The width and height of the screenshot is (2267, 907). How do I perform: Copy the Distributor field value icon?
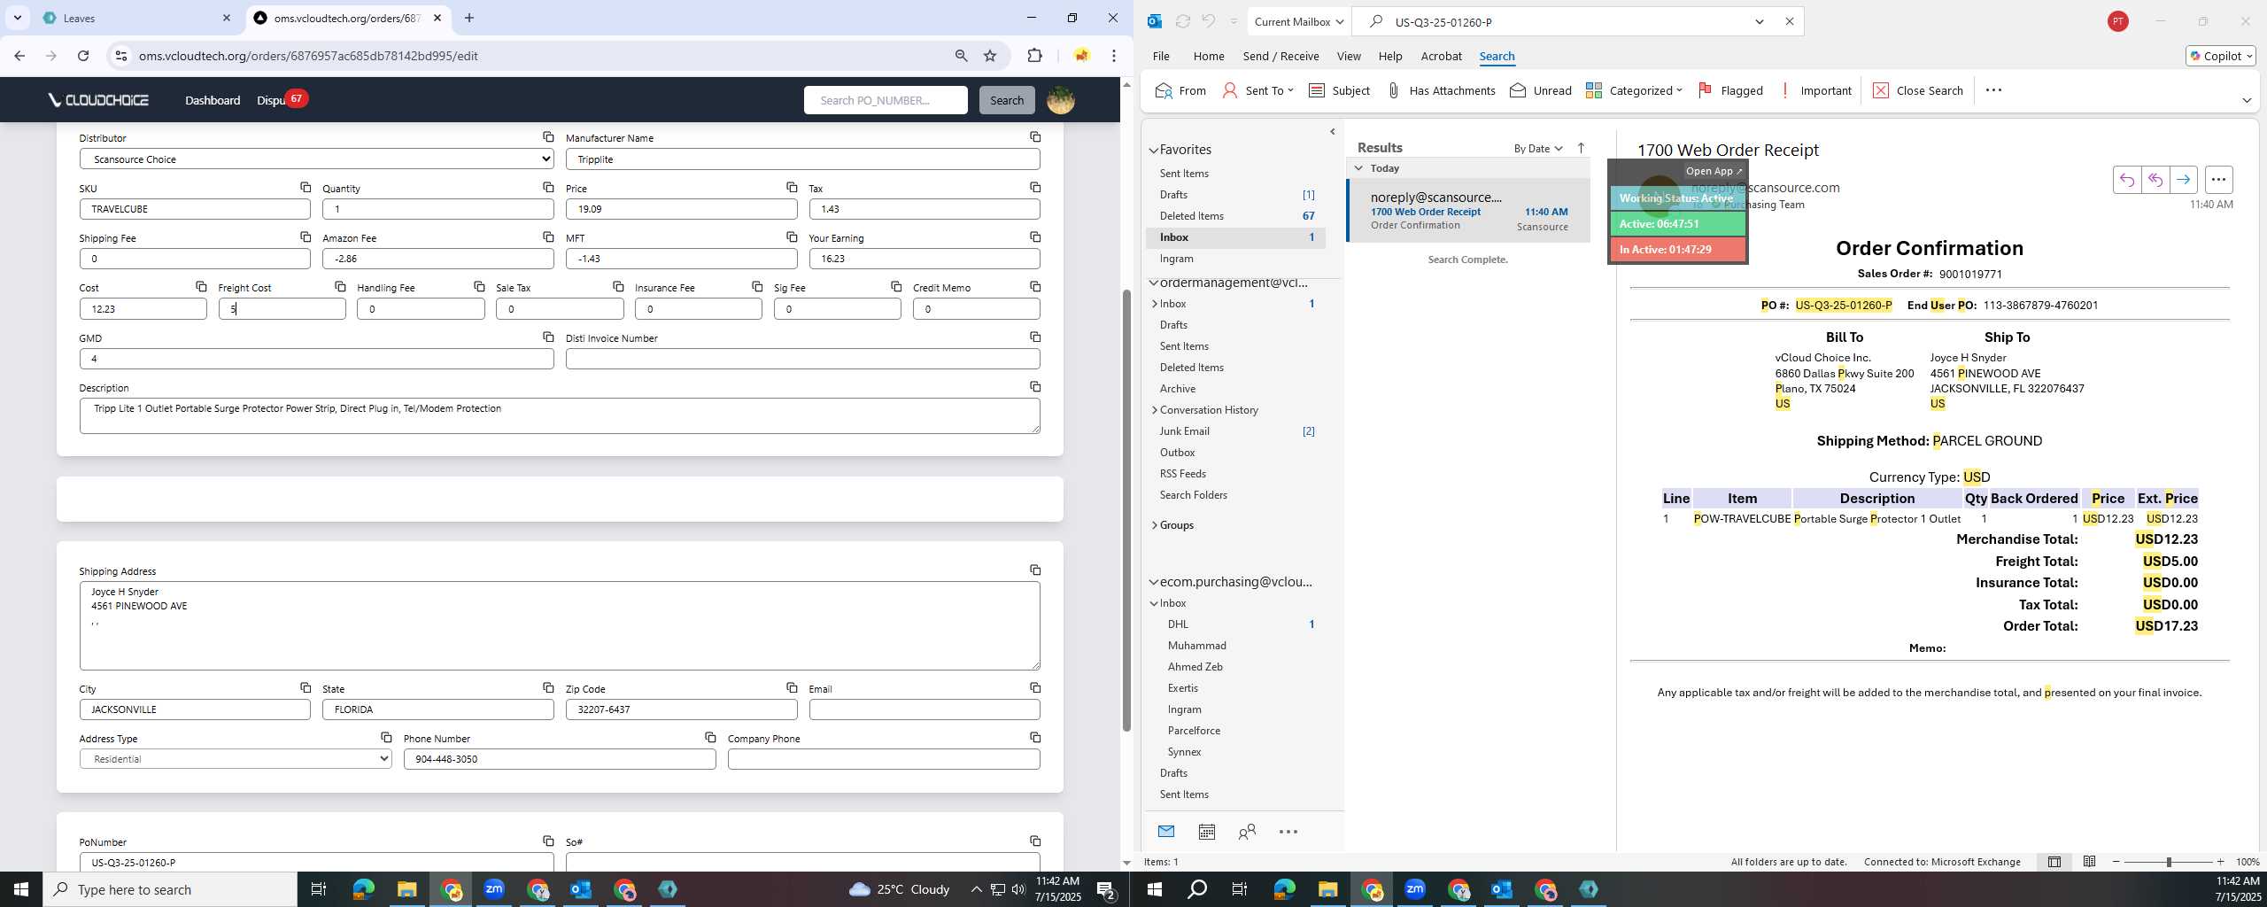[548, 137]
